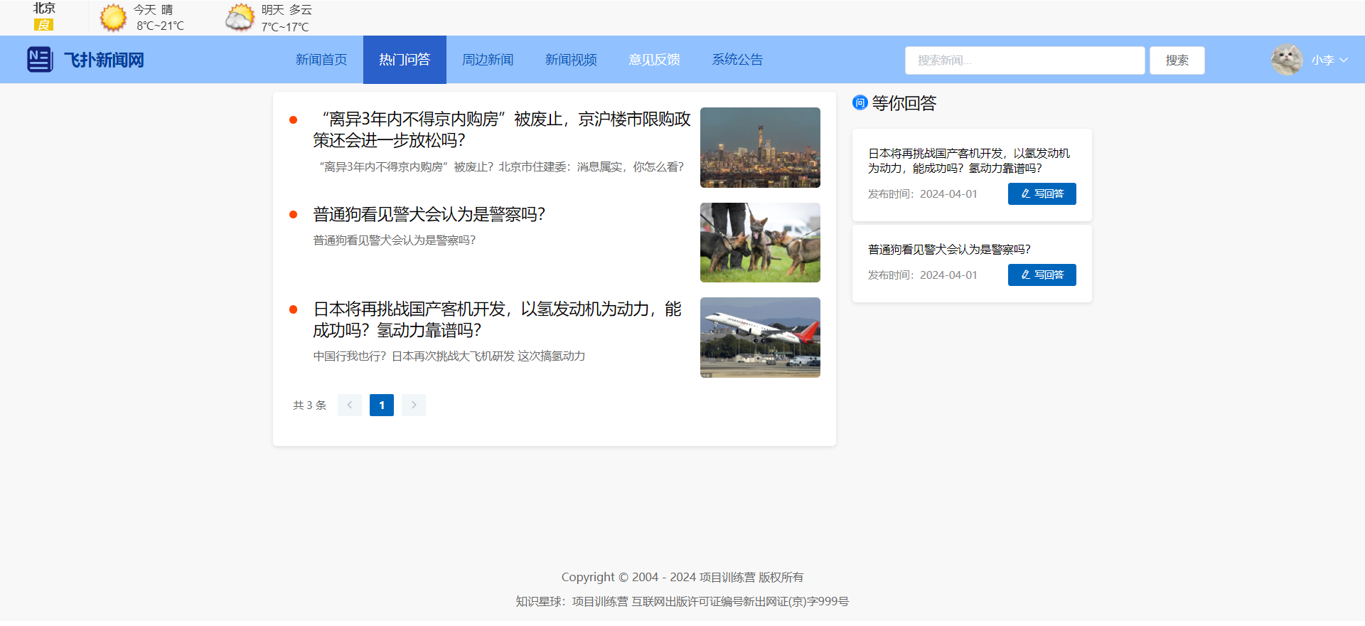Go to the next page arrow
The image size is (1365, 626).
click(x=414, y=405)
